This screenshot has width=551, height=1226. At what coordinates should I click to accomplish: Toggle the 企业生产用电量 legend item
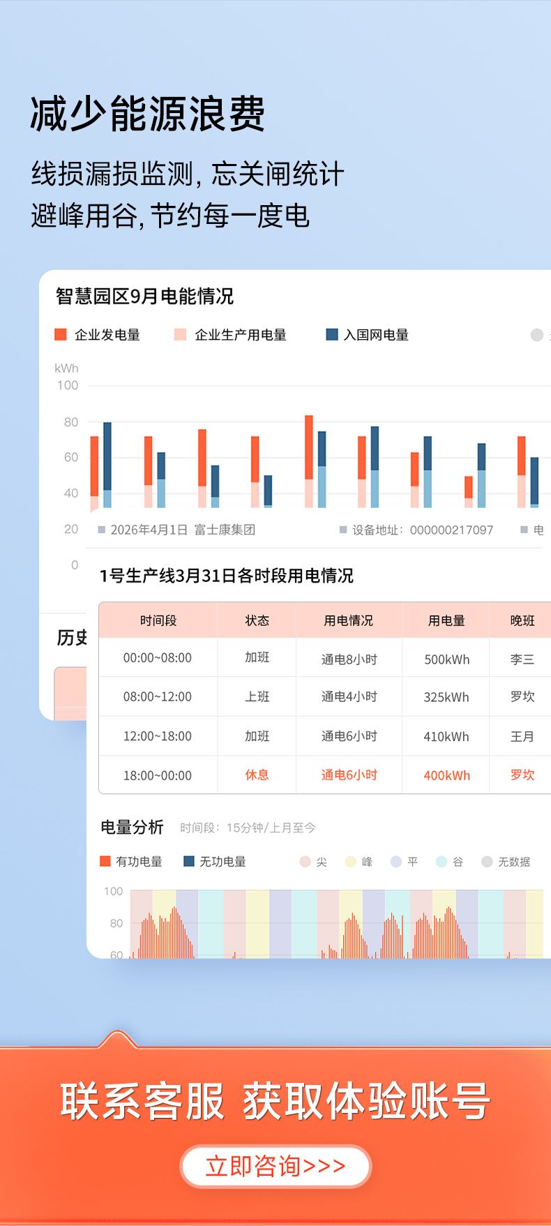click(x=230, y=335)
